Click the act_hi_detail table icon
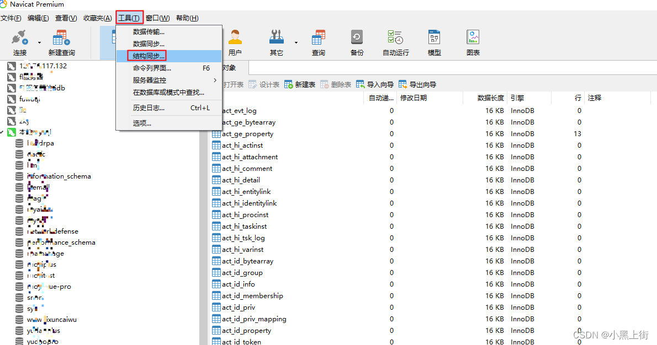The height and width of the screenshot is (345, 657). coord(216,180)
